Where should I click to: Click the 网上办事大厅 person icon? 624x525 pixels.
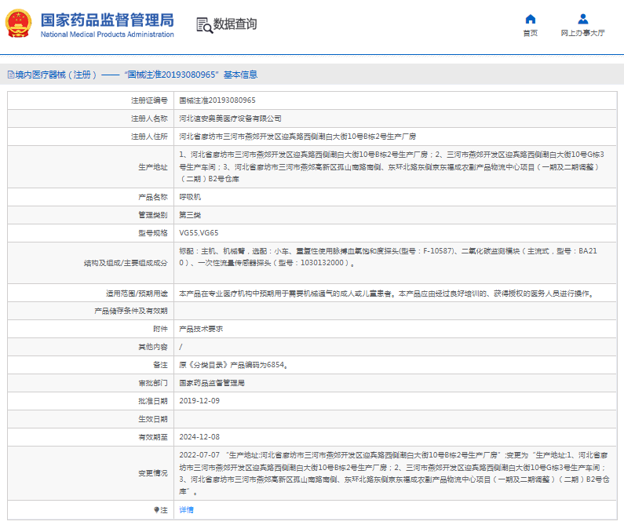coord(582,19)
